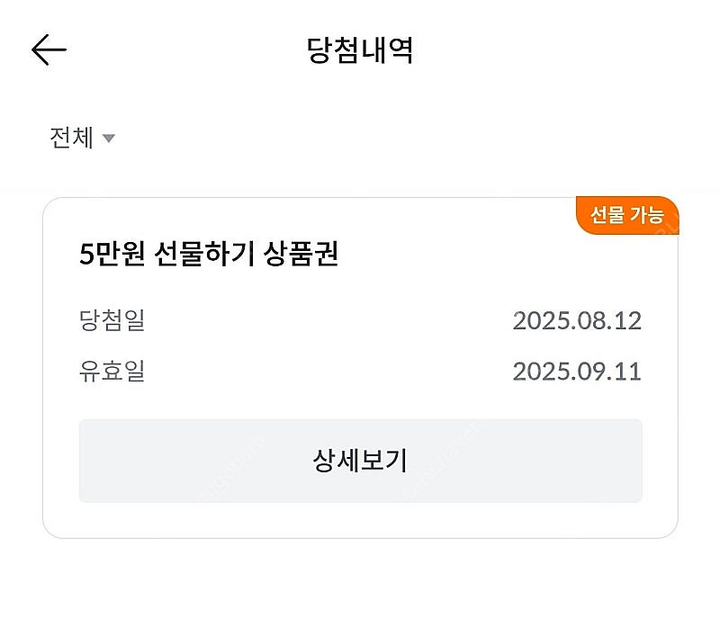Screen dimensions: 720x619
Task: Tap the card's bottom margin under 상세보기
Action: coord(360,520)
